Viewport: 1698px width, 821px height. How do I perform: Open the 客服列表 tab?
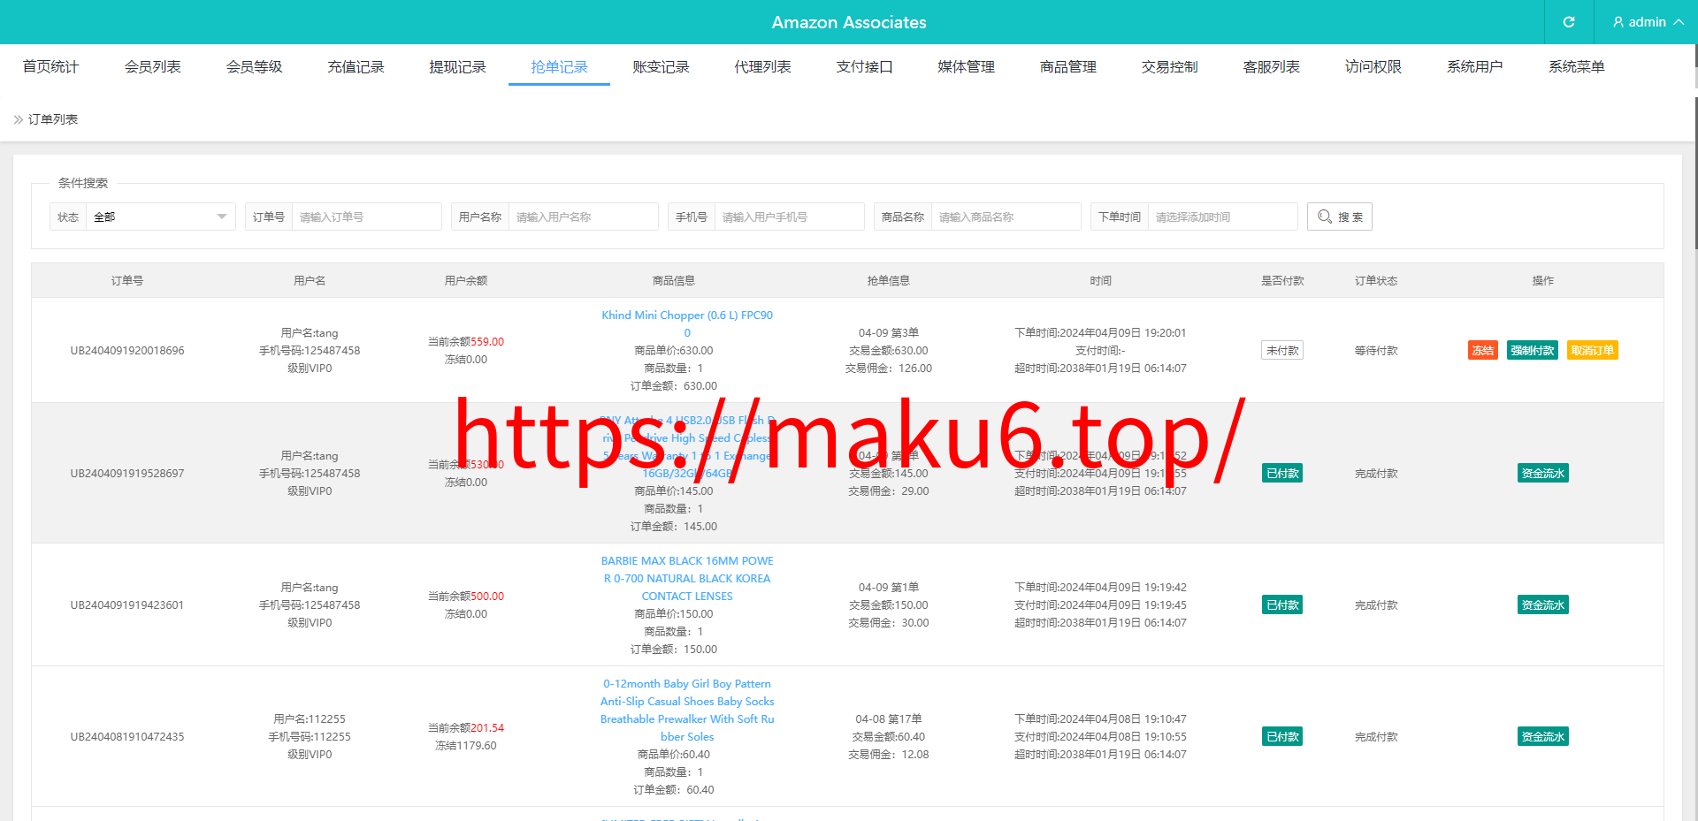click(x=1271, y=66)
